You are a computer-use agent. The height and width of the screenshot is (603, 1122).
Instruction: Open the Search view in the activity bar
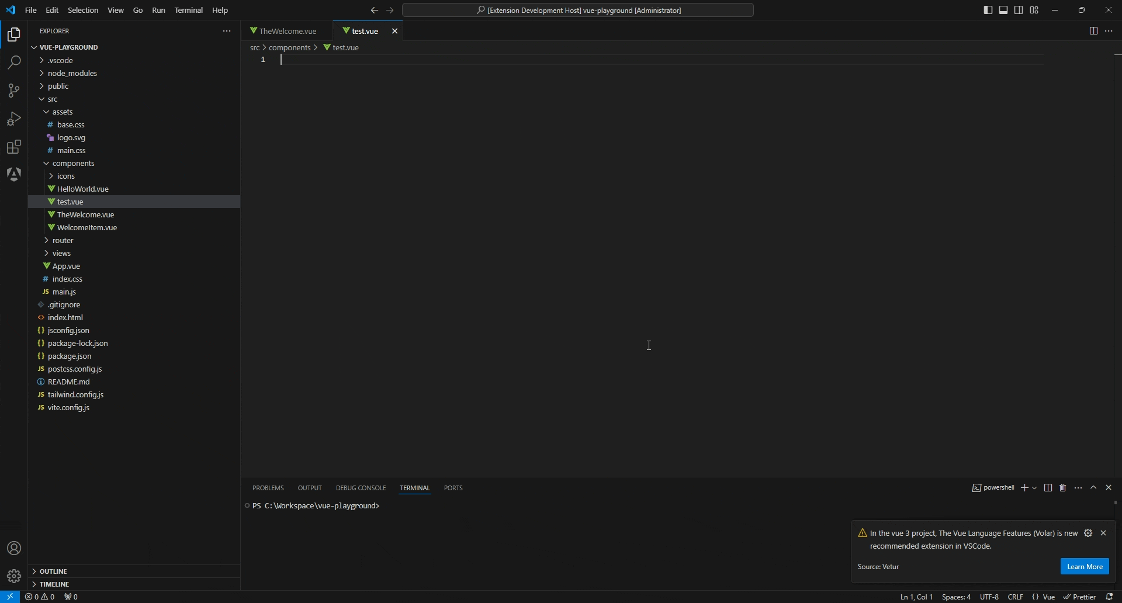14,63
